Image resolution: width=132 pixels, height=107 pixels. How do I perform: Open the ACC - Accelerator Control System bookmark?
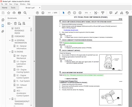23,93
